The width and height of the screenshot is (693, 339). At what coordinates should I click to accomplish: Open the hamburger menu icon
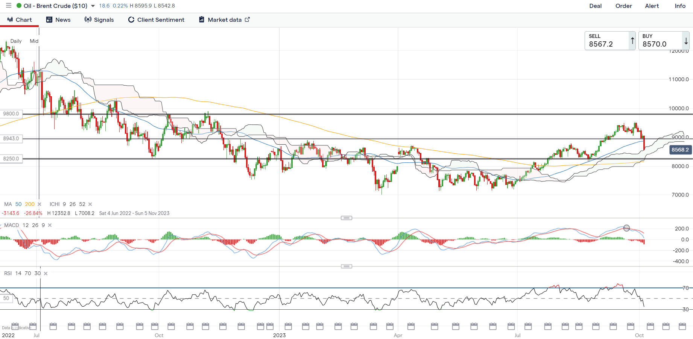[8, 6]
